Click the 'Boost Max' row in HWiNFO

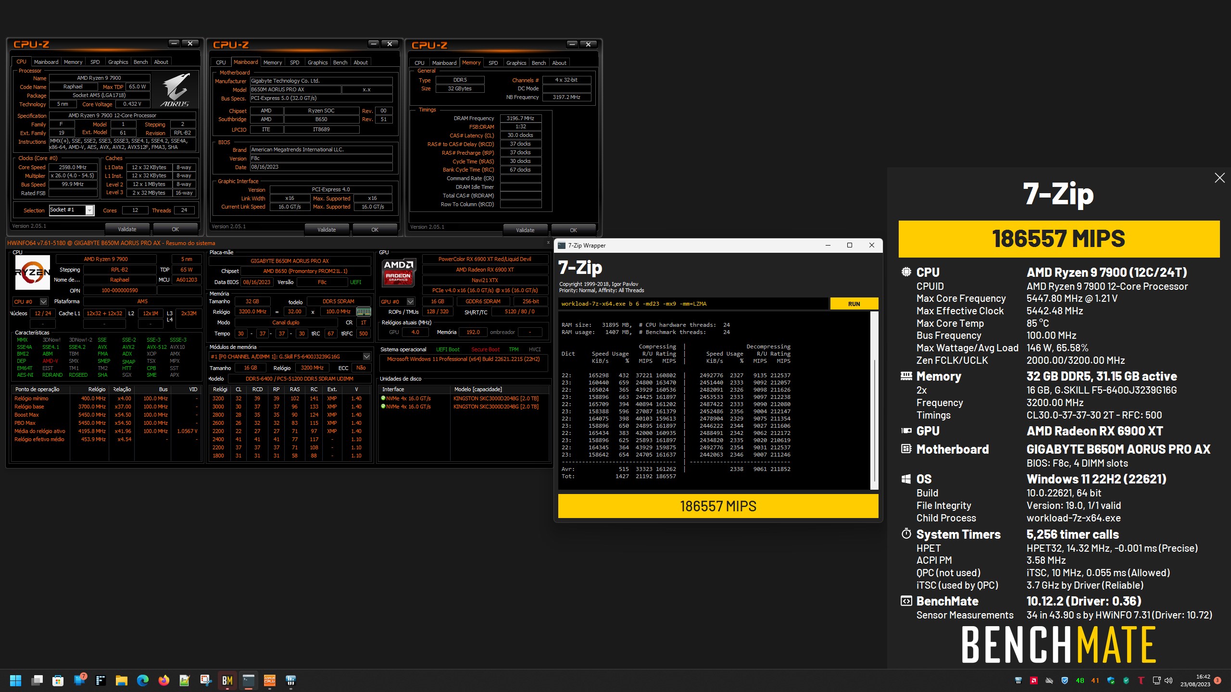107,415
